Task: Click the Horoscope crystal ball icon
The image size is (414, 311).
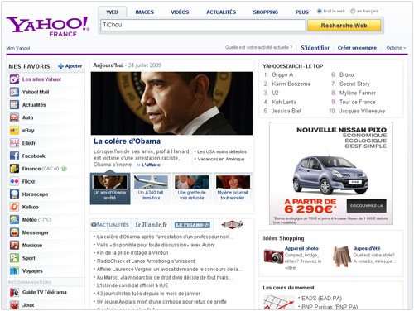Action: [14, 194]
